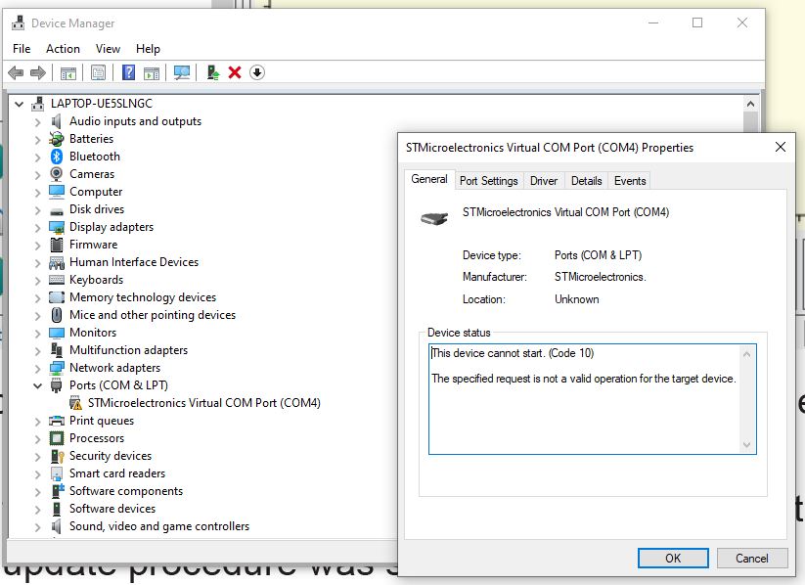This screenshot has height=585, width=805.
Task: Click Cancel in the Properties dialog
Action: (x=752, y=559)
